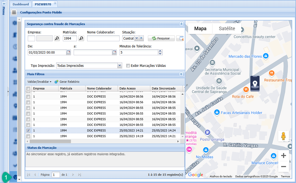Toggle the select-all header checkbox

(x=28, y=88)
